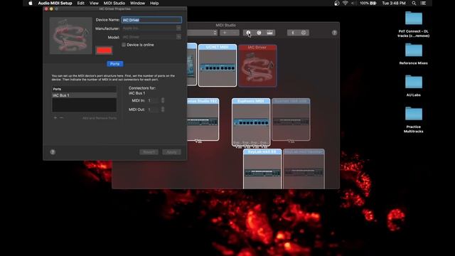Open the configuration dropdown in MIDI Studio toolbar
This screenshot has height=256, width=455.
coord(202,33)
